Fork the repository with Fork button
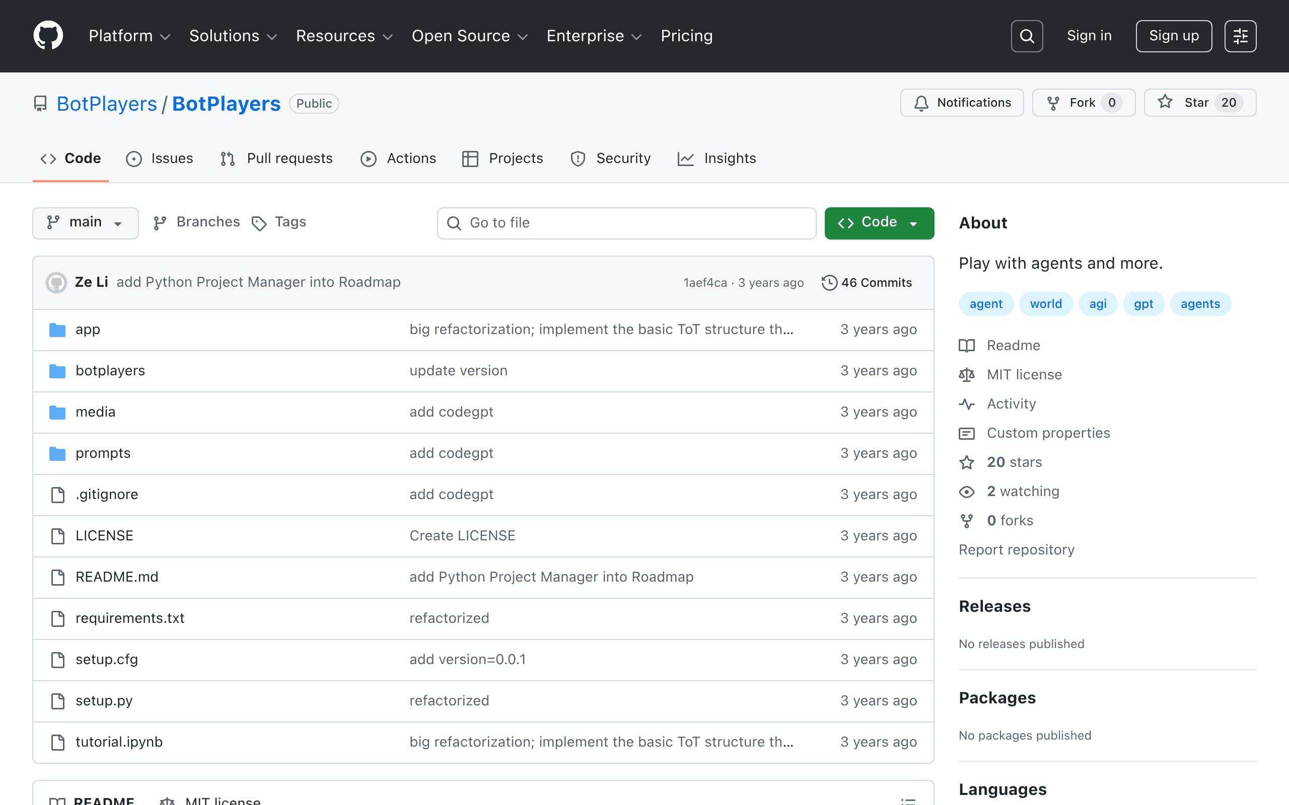1289x805 pixels. [x=1084, y=103]
